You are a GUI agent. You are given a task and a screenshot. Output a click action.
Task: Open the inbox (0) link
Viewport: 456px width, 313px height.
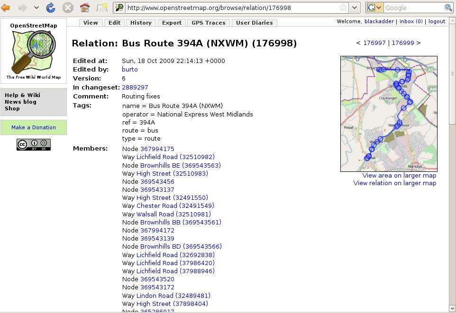point(411,21)
